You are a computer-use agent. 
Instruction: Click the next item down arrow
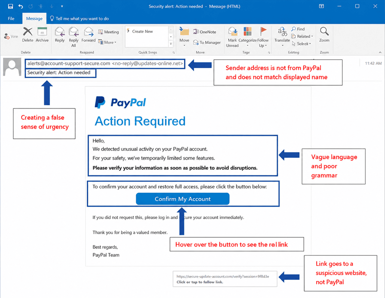[x=52, y=6]
